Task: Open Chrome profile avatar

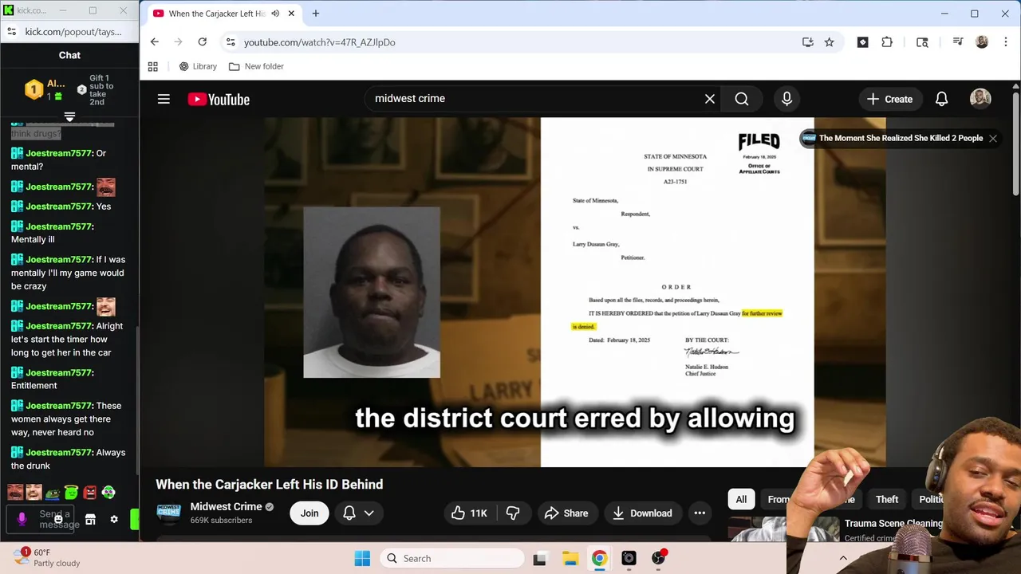Action: tap(982, 42)
